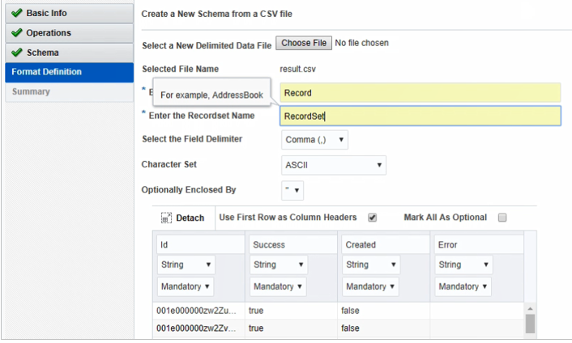
Task: Click the Detach table icon
Action: point(166,218)
